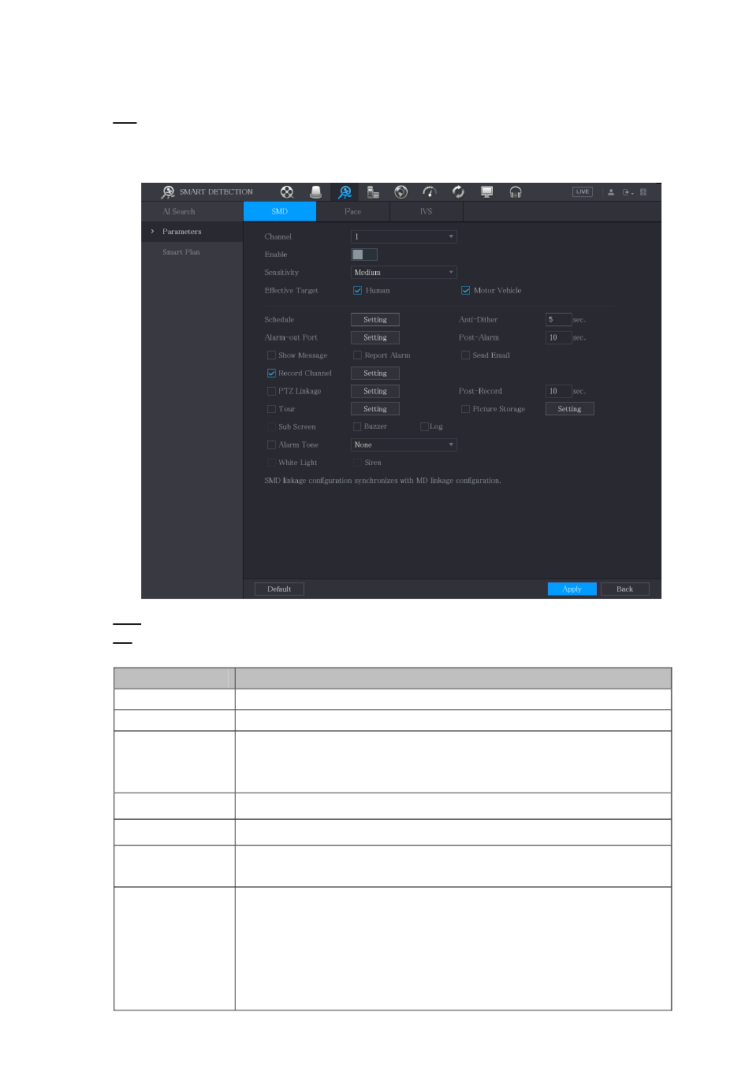
Task: Click the Post-Record seconds field
Action: tap(558, 391)
